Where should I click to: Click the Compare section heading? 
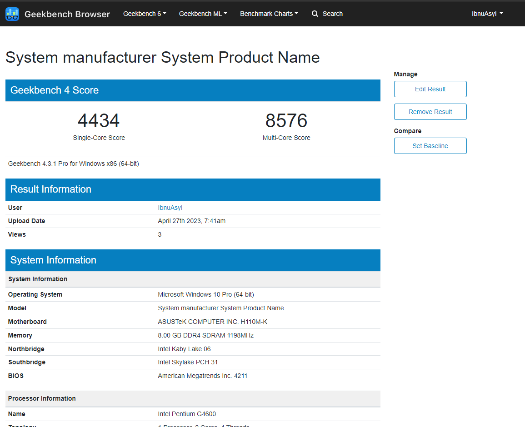pos(407,131)
